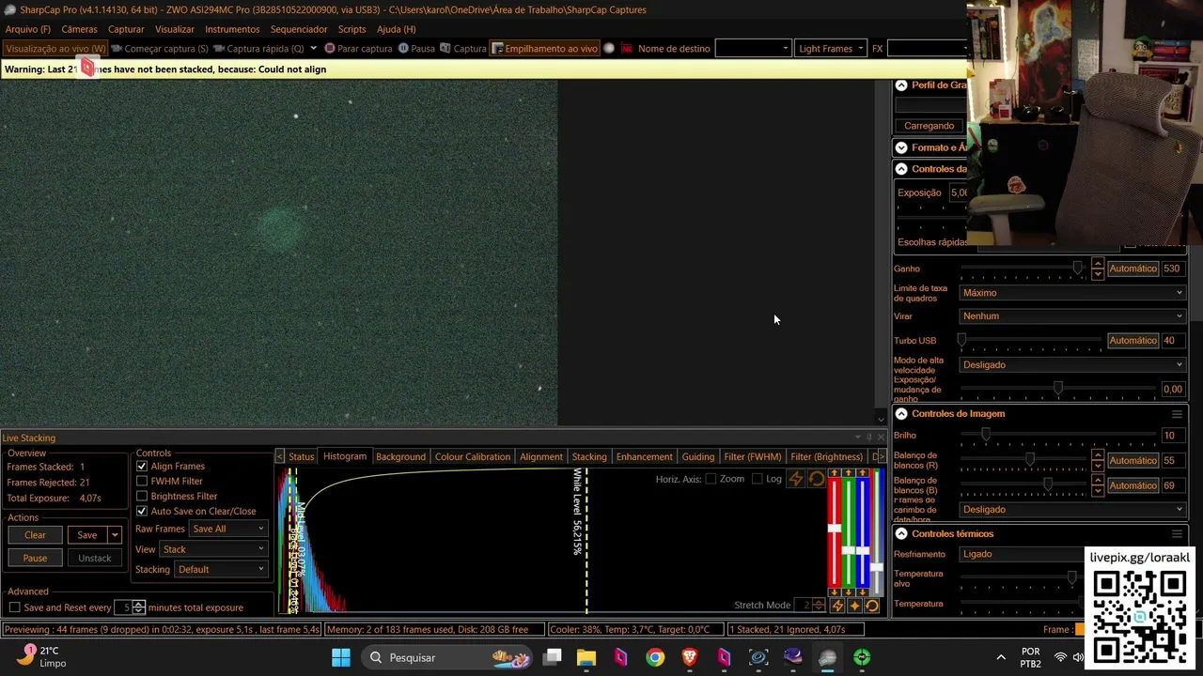This screenshot has width=1203, height=676.
Task: Open Captura rápida dropdown arrow
Action: [x=313, y=49]
